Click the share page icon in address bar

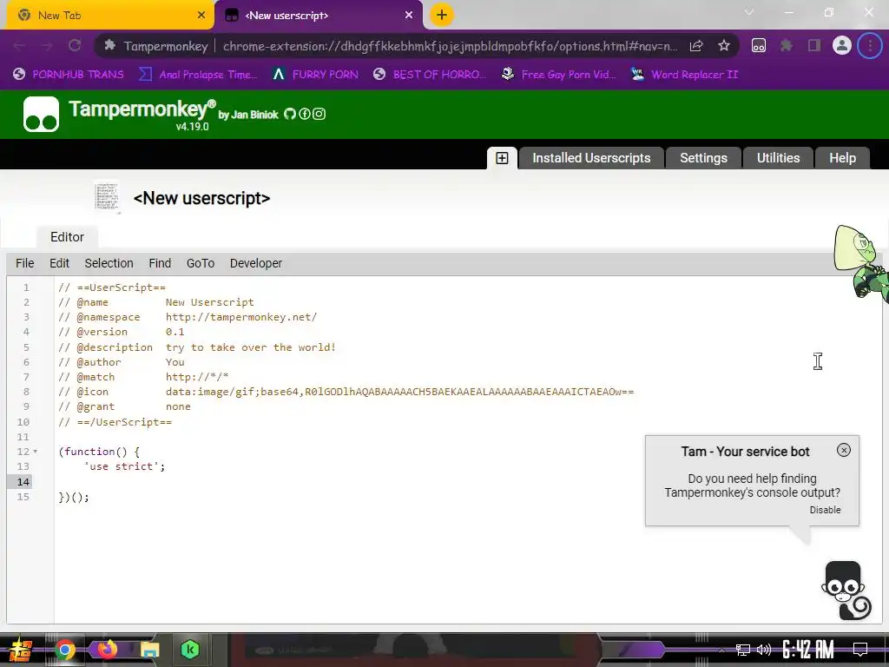tap(696, 46)
